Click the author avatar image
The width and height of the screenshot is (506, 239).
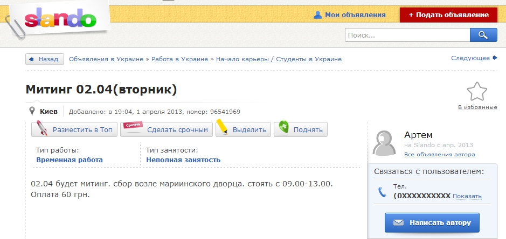click(384, 143)
